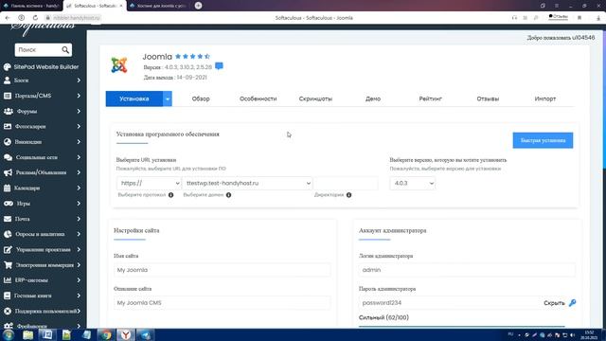606x341 pixels.
Task: Expand the Blogs category chevron
Action: point(79,81)
